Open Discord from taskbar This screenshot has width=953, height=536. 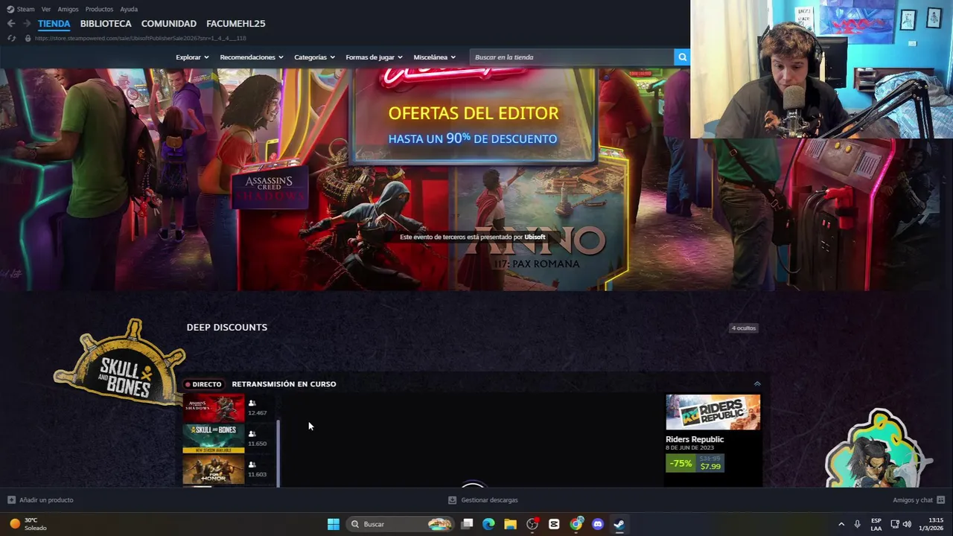[x=597, y=524]
